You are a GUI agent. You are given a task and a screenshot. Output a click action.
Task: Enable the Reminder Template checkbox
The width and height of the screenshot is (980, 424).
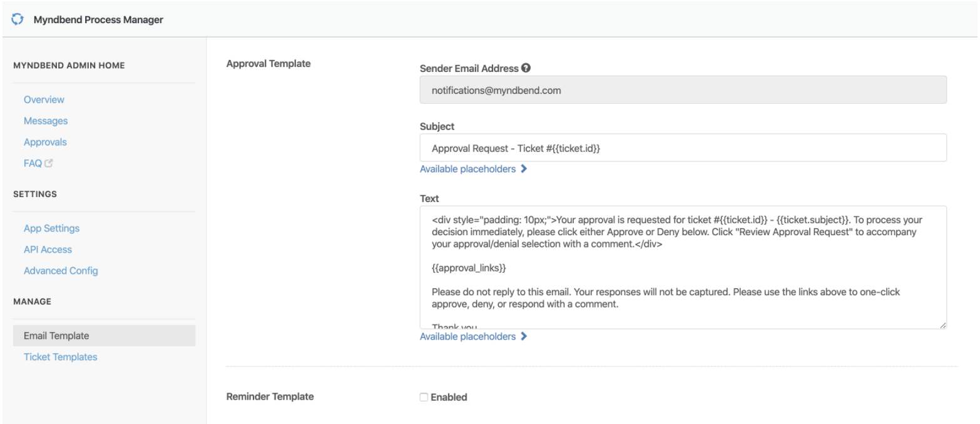[425, 396]
